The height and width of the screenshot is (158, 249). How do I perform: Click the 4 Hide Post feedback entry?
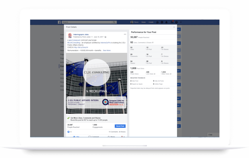click(134, 81)
